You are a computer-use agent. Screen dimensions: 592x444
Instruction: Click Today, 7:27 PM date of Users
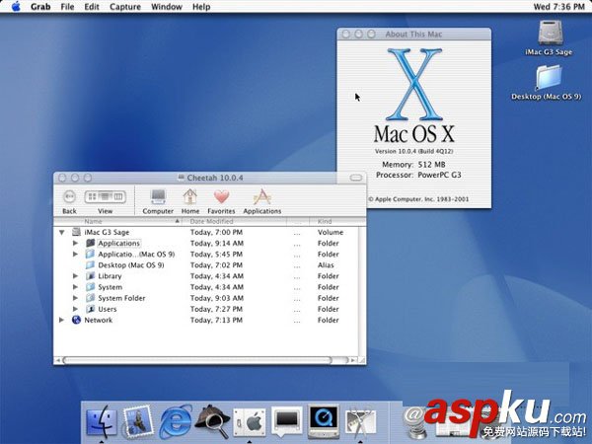pos(216,309)
